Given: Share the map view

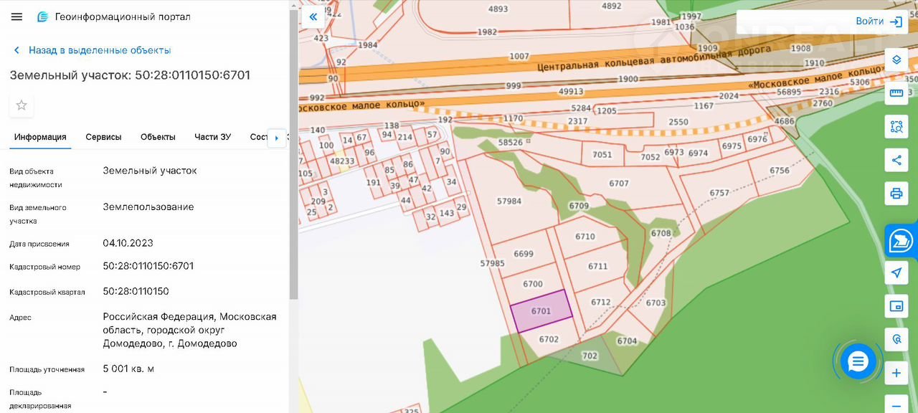Looking at the screenshot, I should click(x=896, y=161).
